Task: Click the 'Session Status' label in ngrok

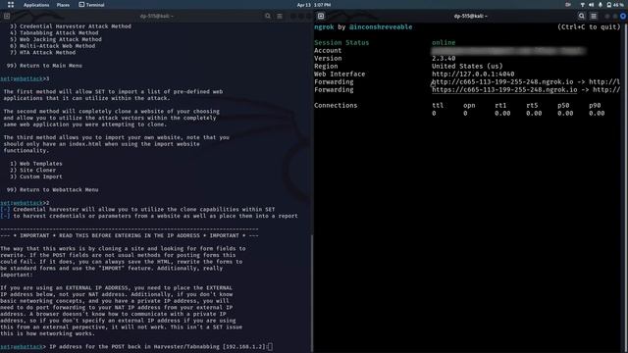Action: pyautogui.click(x=341, y=42)
